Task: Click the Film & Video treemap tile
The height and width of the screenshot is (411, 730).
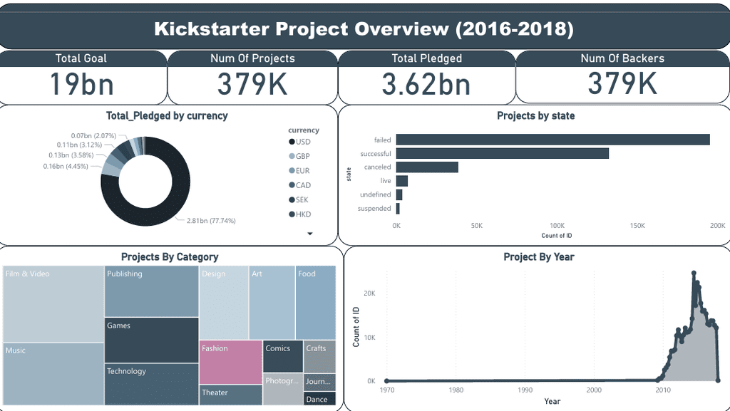Action: click(x=53, y=304)
